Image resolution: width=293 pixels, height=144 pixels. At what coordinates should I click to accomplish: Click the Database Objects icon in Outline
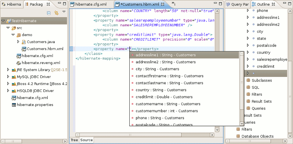coord(238,136)
